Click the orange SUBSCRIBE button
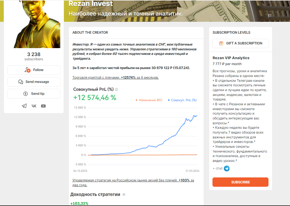Screen dimensions: 290x206 coord(240,182)
